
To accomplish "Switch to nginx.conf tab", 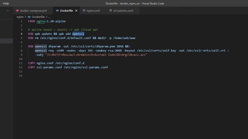I will point(93,10).
